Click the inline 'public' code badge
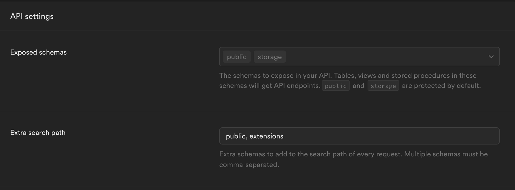Viewport: 515px width, 190px height. (336, 86)
